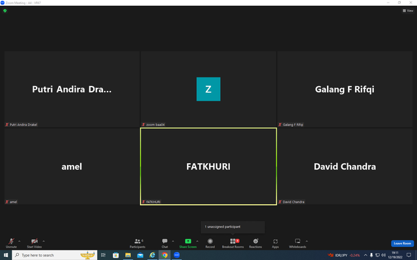Switch to Google Chrome in the taskbar
This screenshot has width=417, height=260.
pos(165,255)
